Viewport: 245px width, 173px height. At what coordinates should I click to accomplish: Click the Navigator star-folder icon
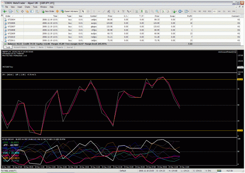pos(27,11)
